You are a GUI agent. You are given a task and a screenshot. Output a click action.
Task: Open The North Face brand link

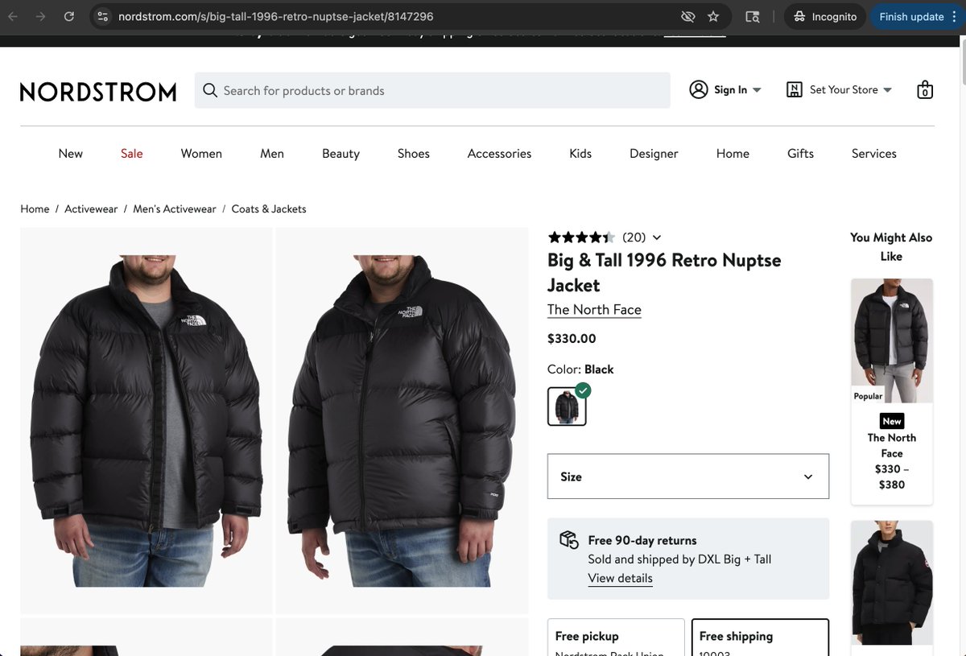coord(594,310)
